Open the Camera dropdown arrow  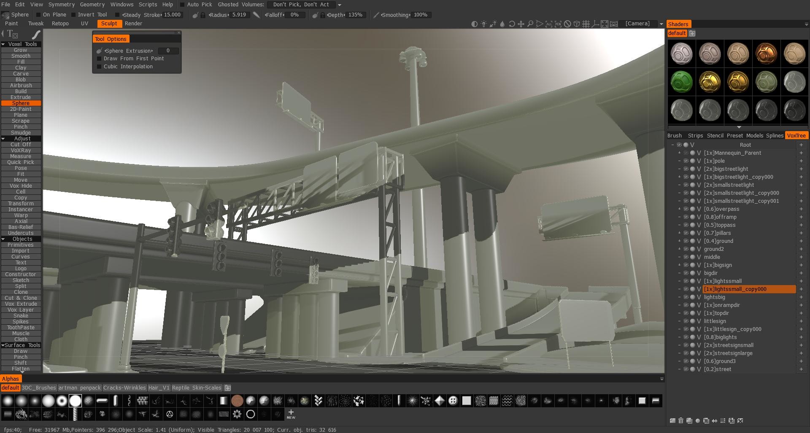pos(661,24)
